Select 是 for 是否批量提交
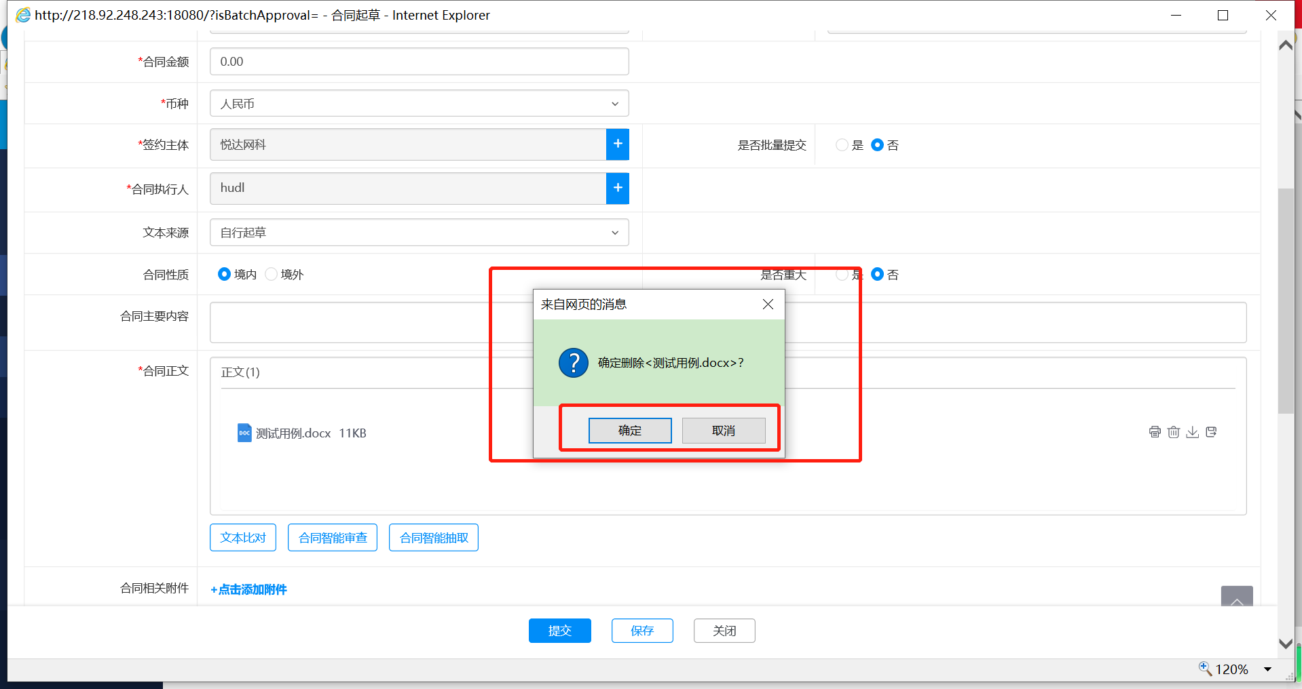The height and width of the screenshot is (689, 1302). coord(842,145)
